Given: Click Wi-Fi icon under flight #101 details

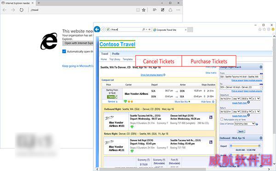Looking at the screenshot, I should (132, 127).
